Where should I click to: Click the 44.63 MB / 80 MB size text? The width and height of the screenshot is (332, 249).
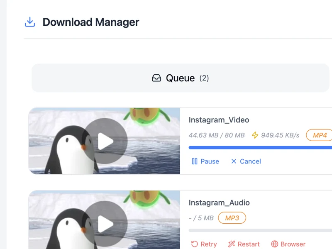tap(217, 135)
